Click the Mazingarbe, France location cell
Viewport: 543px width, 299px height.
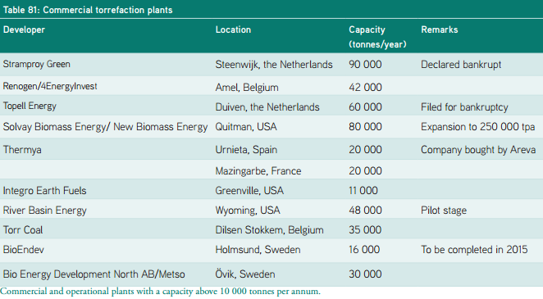coord(258,170)
